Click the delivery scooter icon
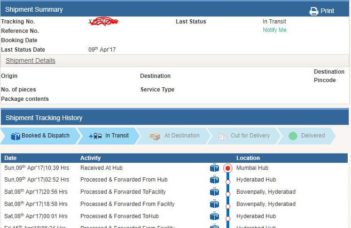351x228 pixels. click(223, 137)
